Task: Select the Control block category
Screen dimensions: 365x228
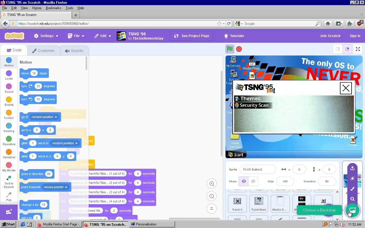Action: point(9,114)
